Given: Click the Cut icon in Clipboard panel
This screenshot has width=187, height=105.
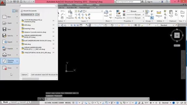Looking at the screenshot, I should tap(176, 11).
